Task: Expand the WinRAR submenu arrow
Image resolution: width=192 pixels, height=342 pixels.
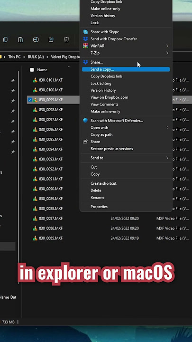Action: (167, 46)
